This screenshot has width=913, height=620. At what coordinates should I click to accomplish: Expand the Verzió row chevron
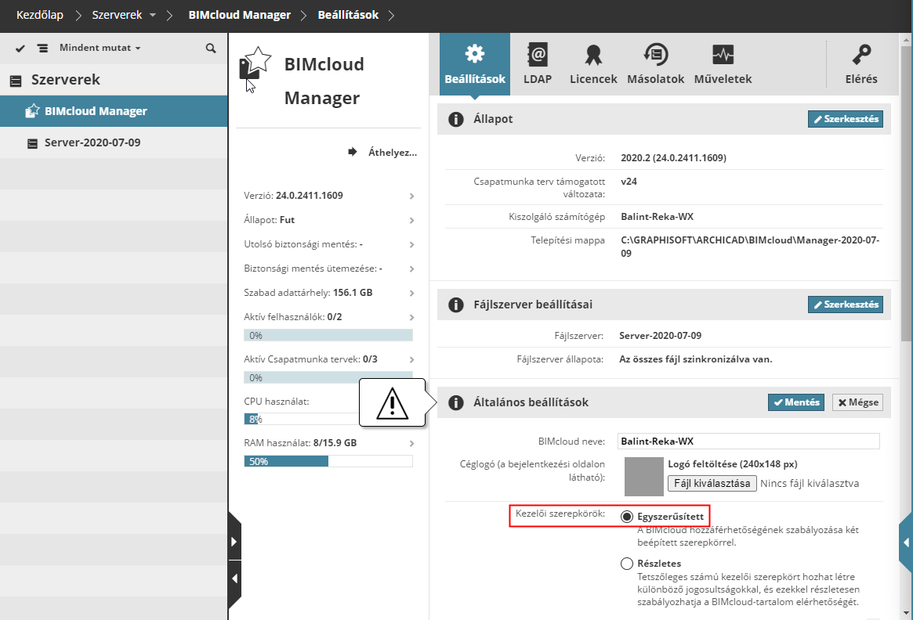pos(411,196)
